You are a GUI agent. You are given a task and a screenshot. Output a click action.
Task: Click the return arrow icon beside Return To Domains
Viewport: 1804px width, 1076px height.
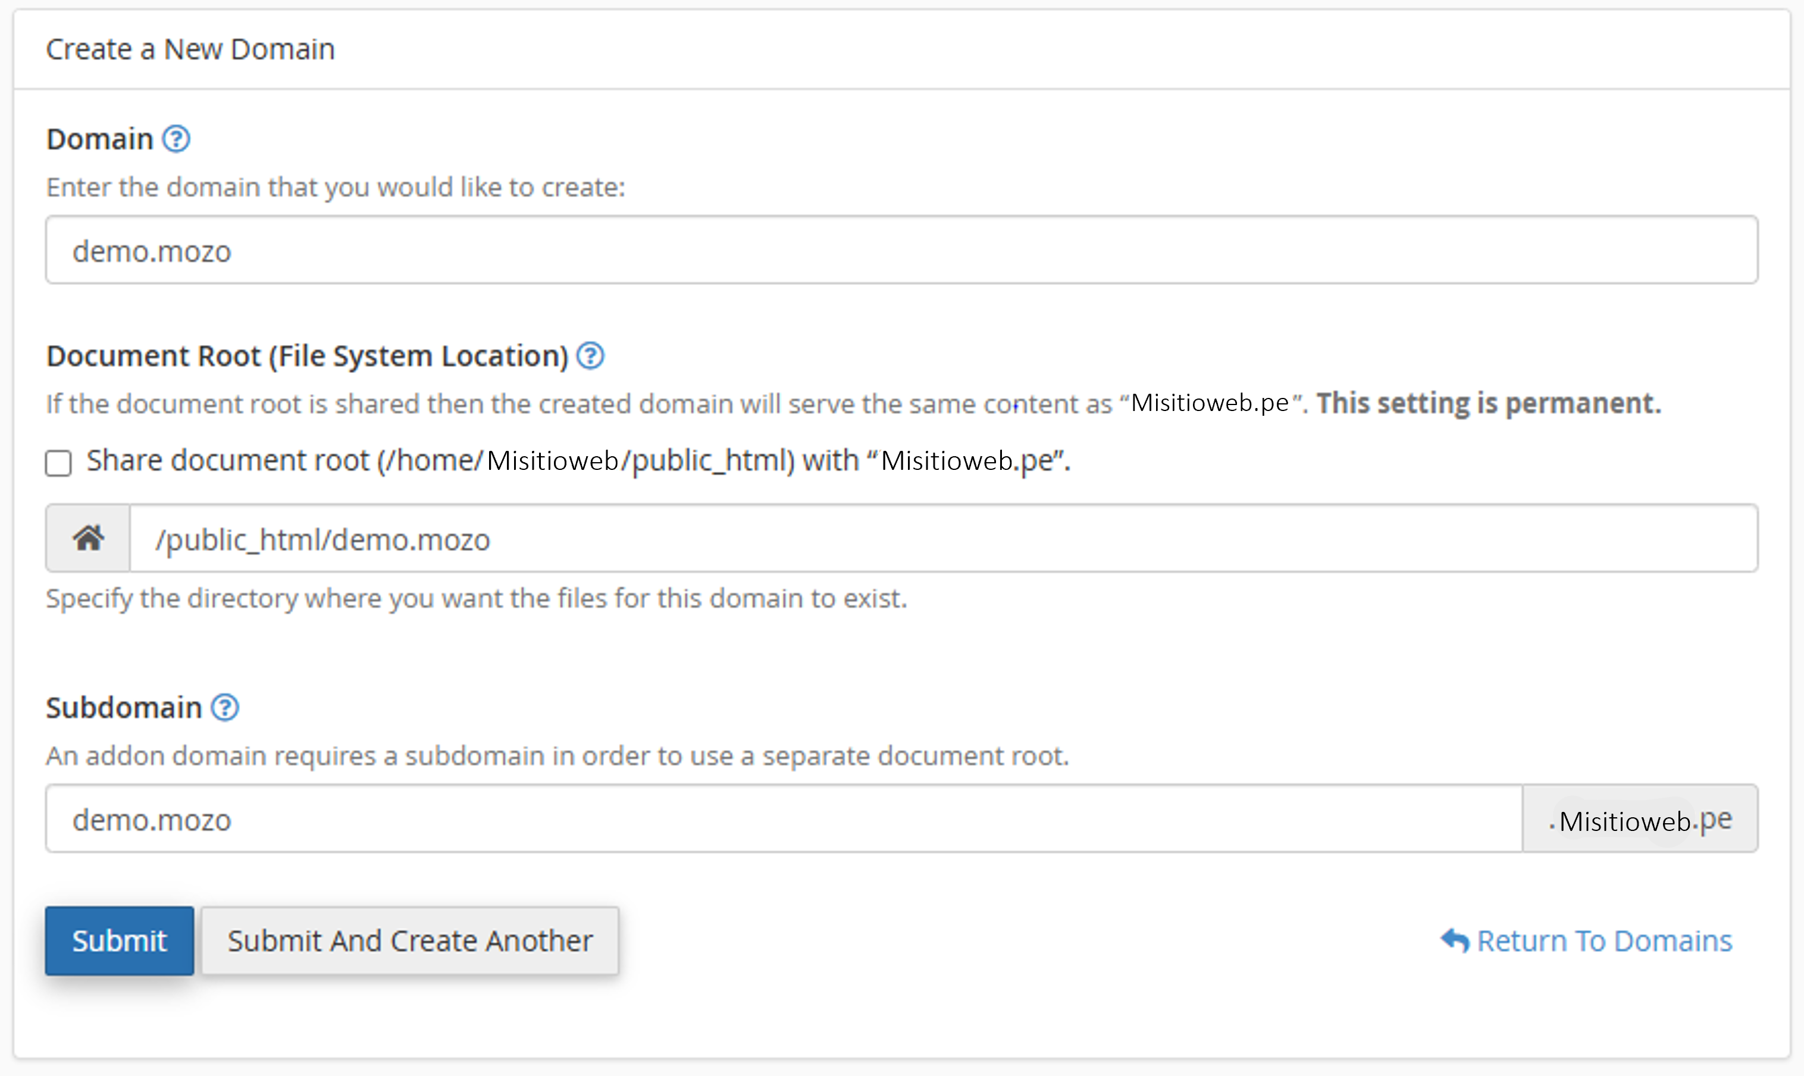[1454, 940]
